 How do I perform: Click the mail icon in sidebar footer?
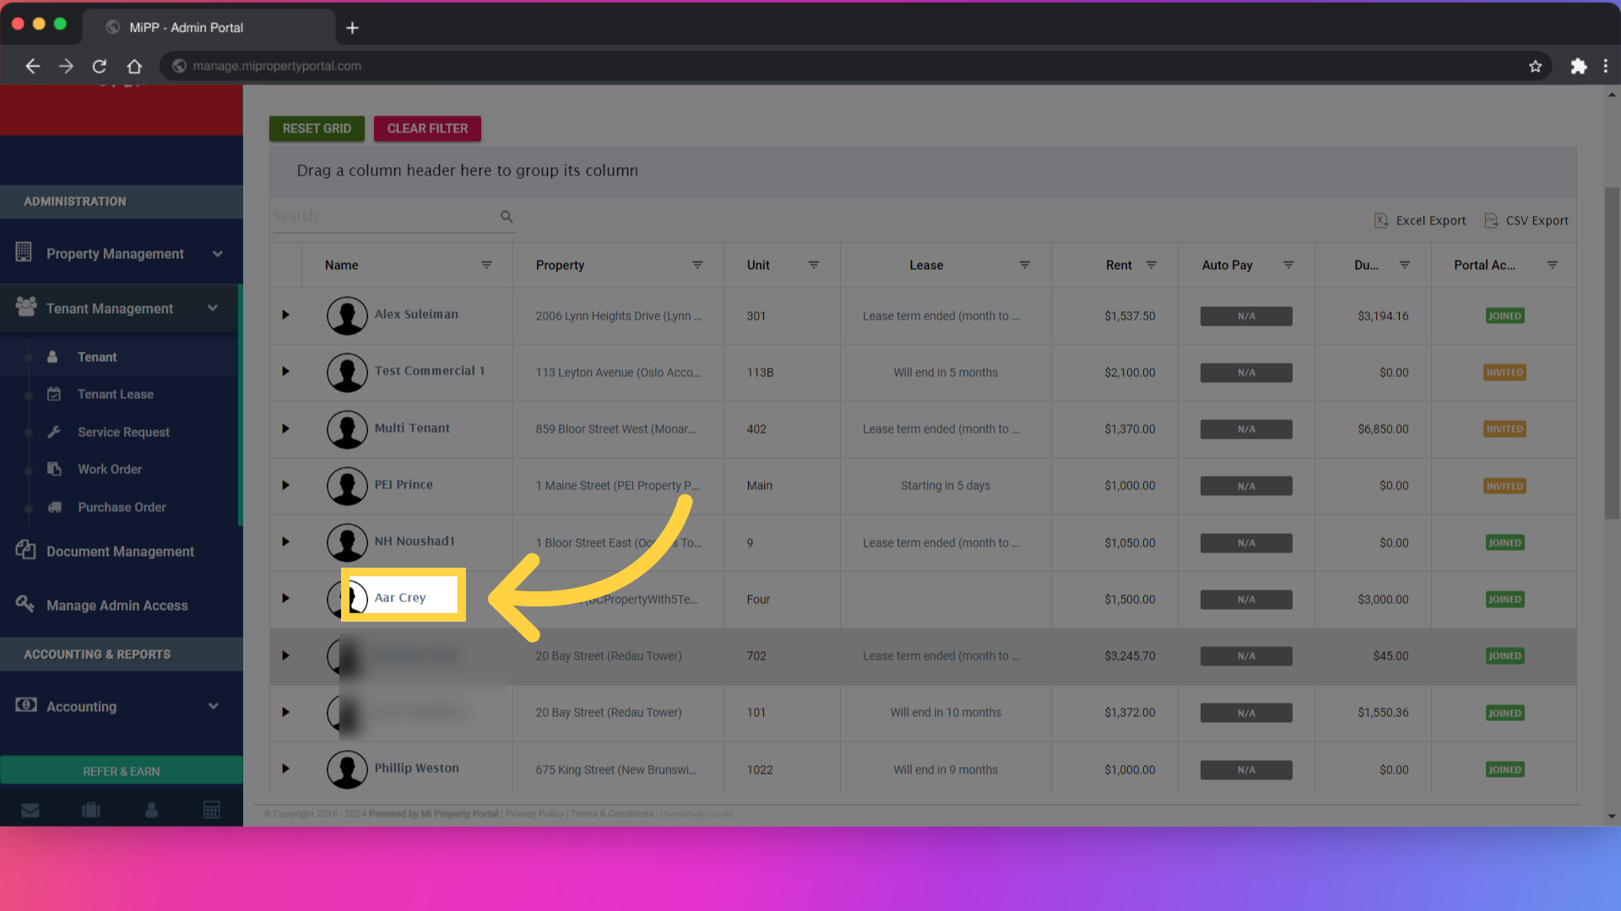pyautogui.click(x=30, y=811)
